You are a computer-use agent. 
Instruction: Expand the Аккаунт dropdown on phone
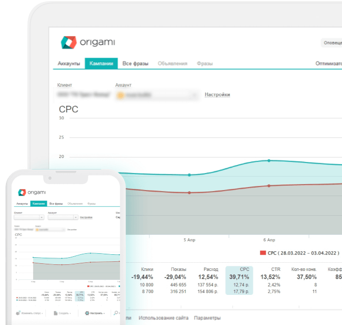point(63,217)
